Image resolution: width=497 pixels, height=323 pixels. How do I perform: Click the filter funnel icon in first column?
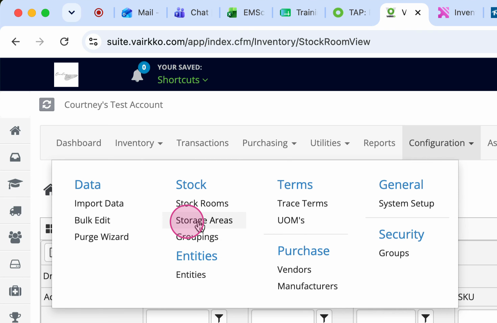(219, 317)
